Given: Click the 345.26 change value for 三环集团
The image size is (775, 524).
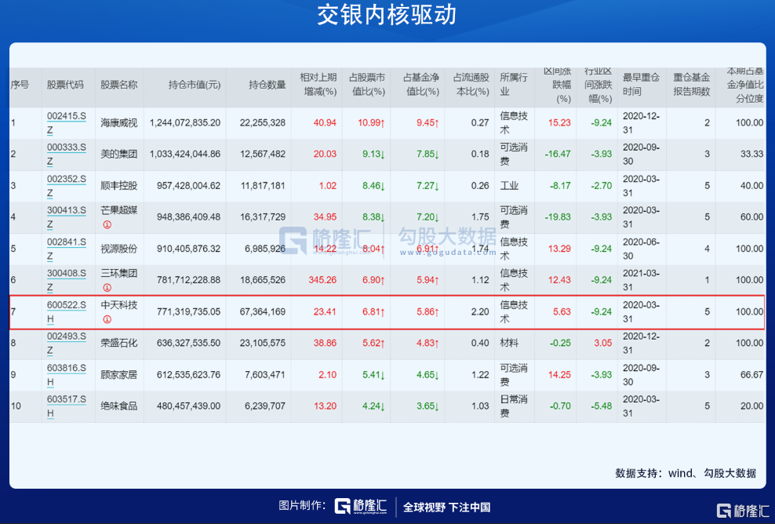Looking at the screenshot, I should 322,280.
